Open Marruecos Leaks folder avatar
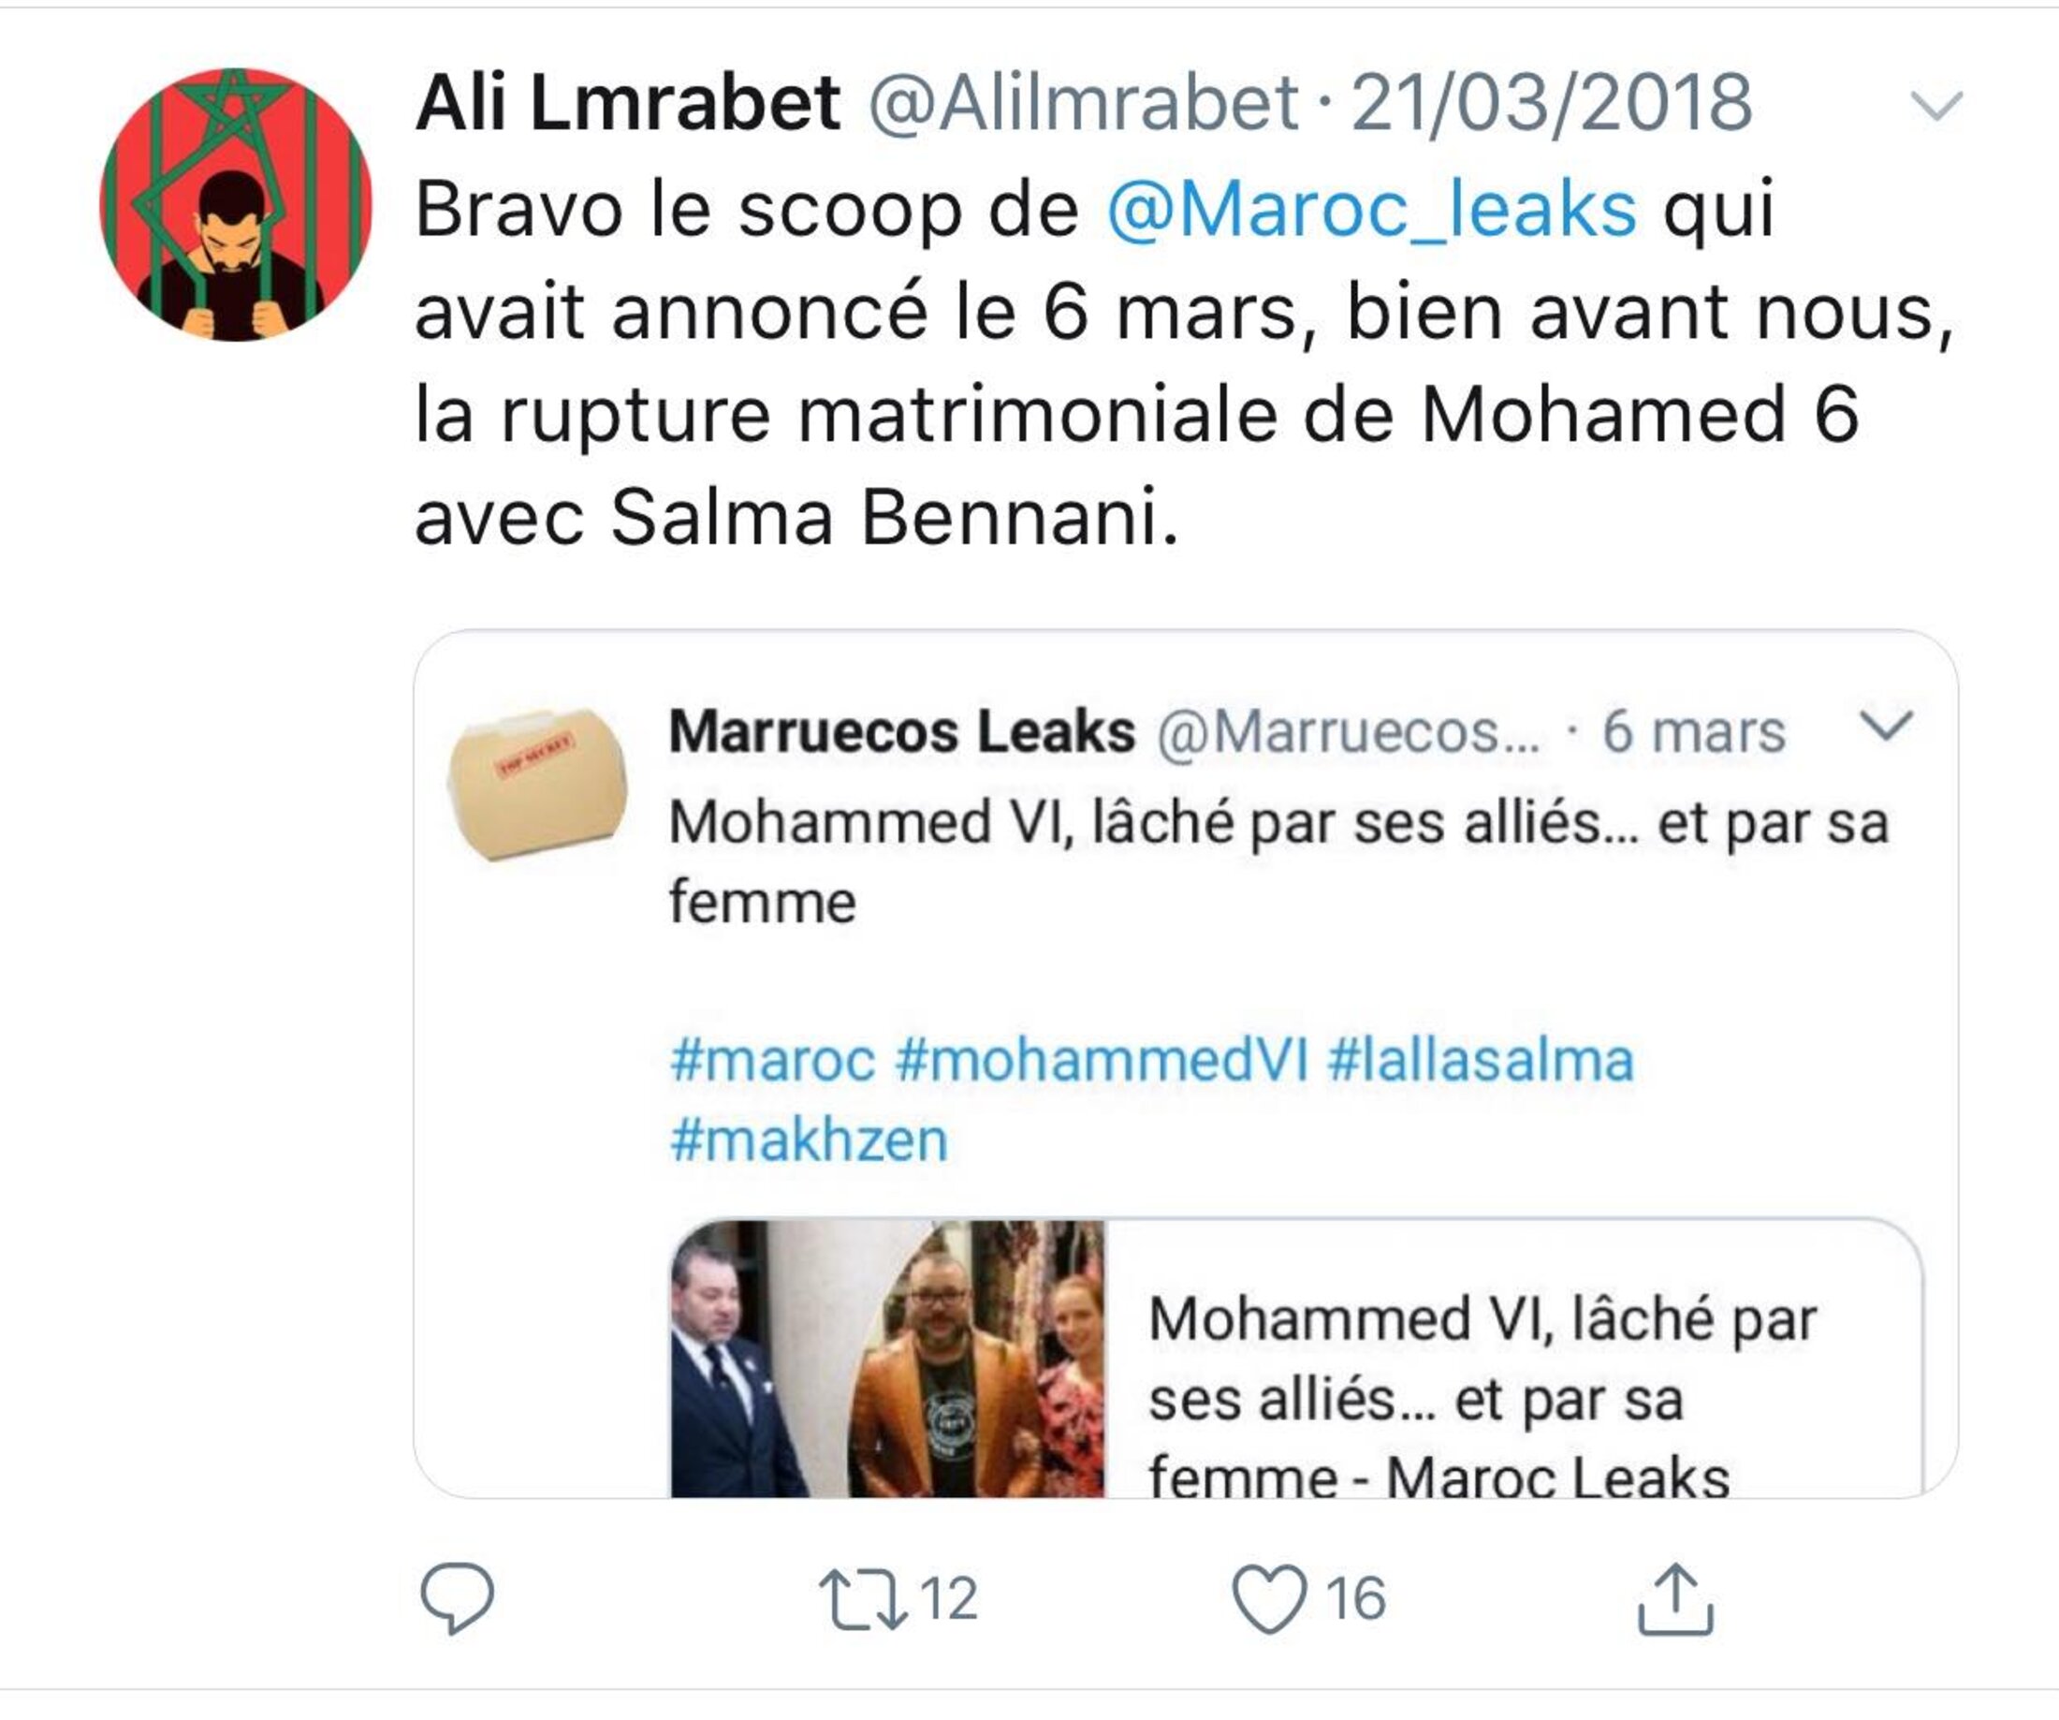The width and height of the screenshot is (2059, 1720). (x=537, y=785)
